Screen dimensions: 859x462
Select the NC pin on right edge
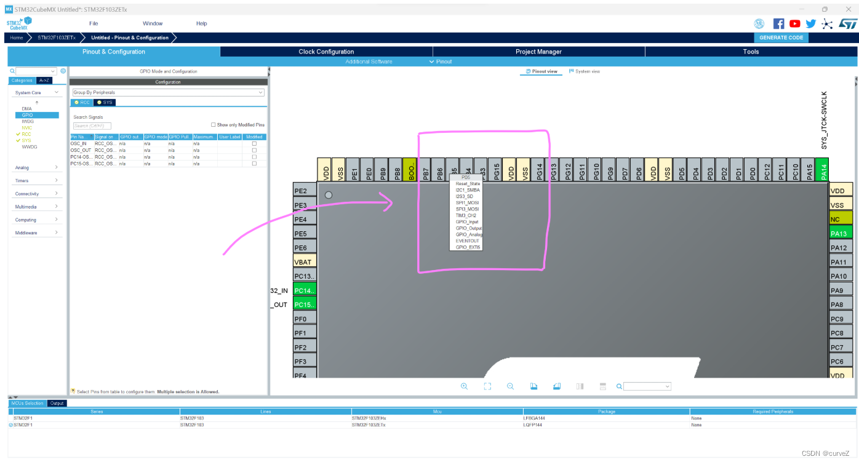(841, 219)
